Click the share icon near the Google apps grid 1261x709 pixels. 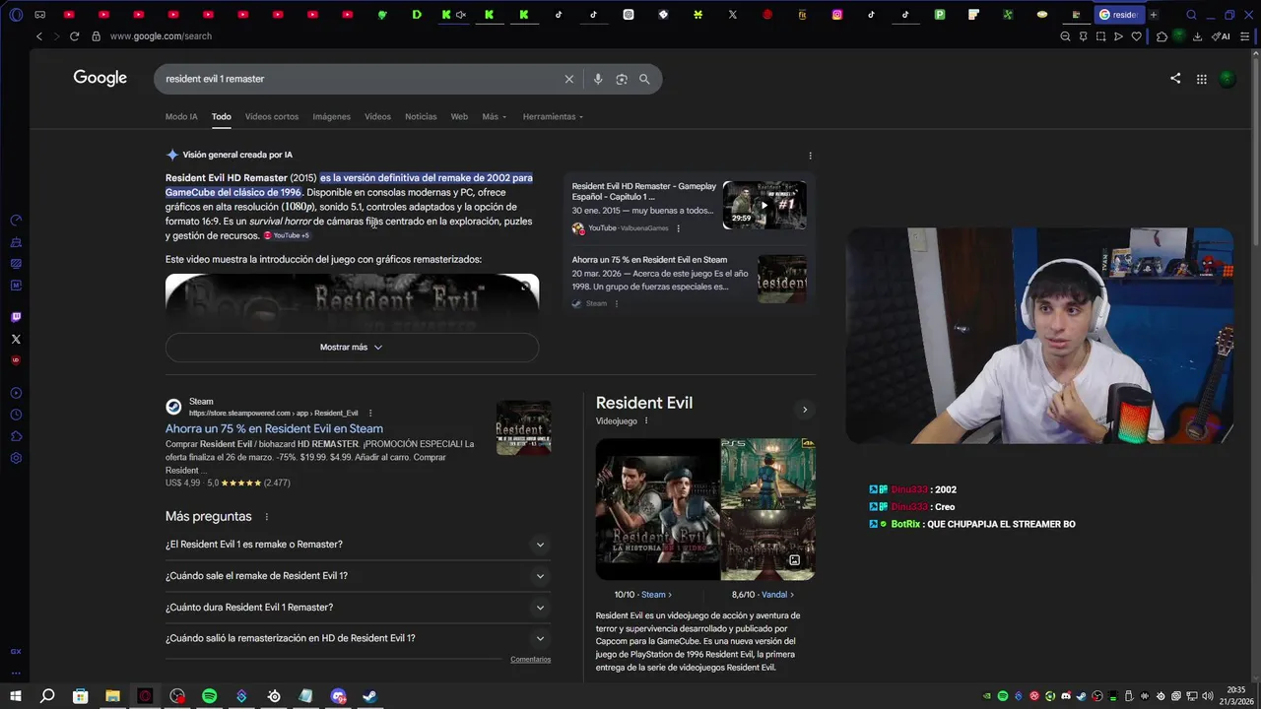coord(1175,79)
